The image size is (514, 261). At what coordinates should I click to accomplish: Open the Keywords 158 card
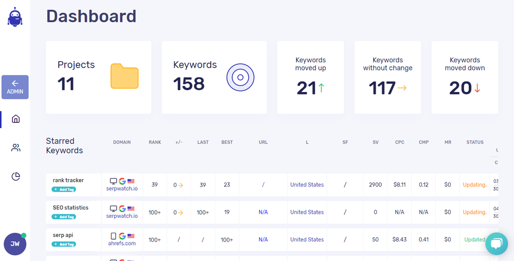(x=214, y=77)
